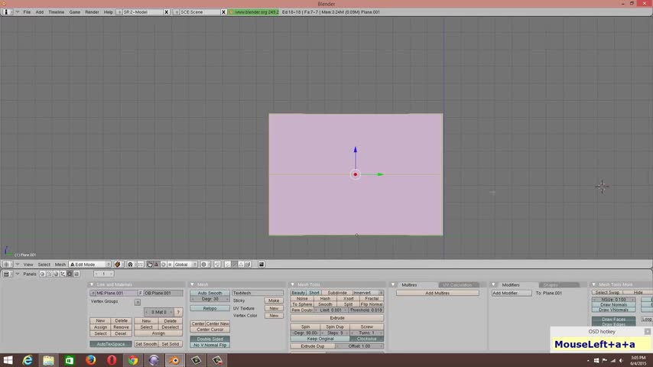Select the scale manipulator square icon

click(x=170, y=265)
